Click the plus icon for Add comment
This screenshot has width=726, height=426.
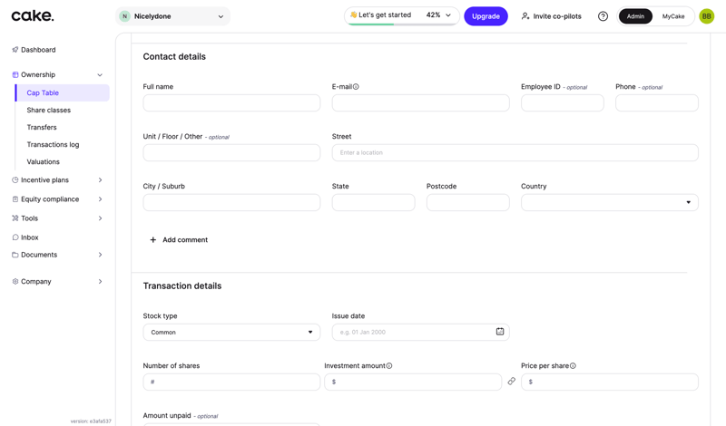(152, 240)
